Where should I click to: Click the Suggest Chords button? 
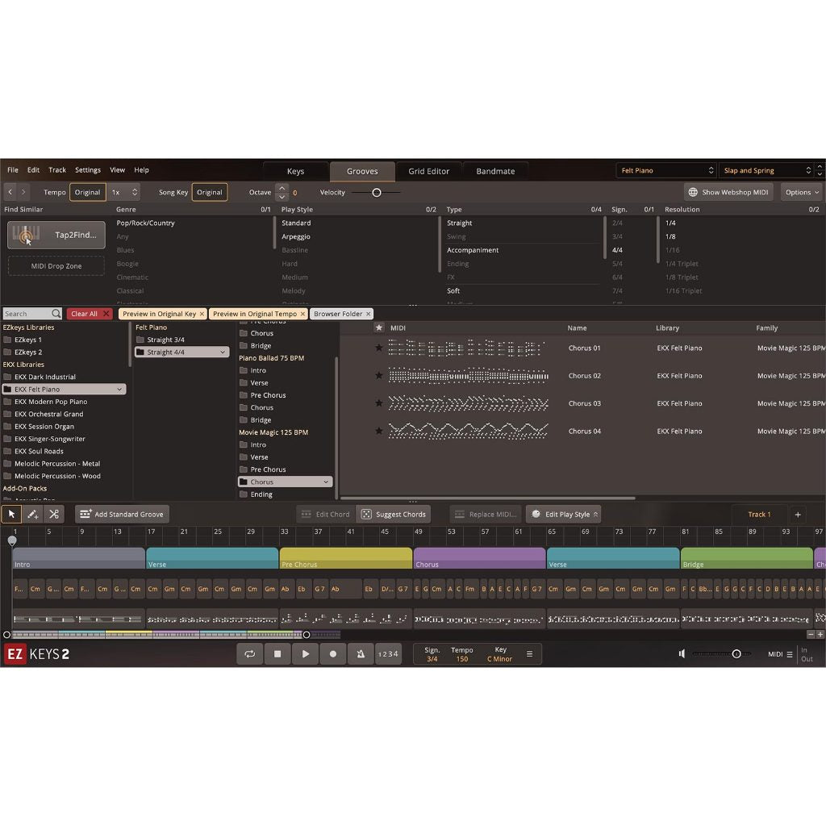point(394,514)
